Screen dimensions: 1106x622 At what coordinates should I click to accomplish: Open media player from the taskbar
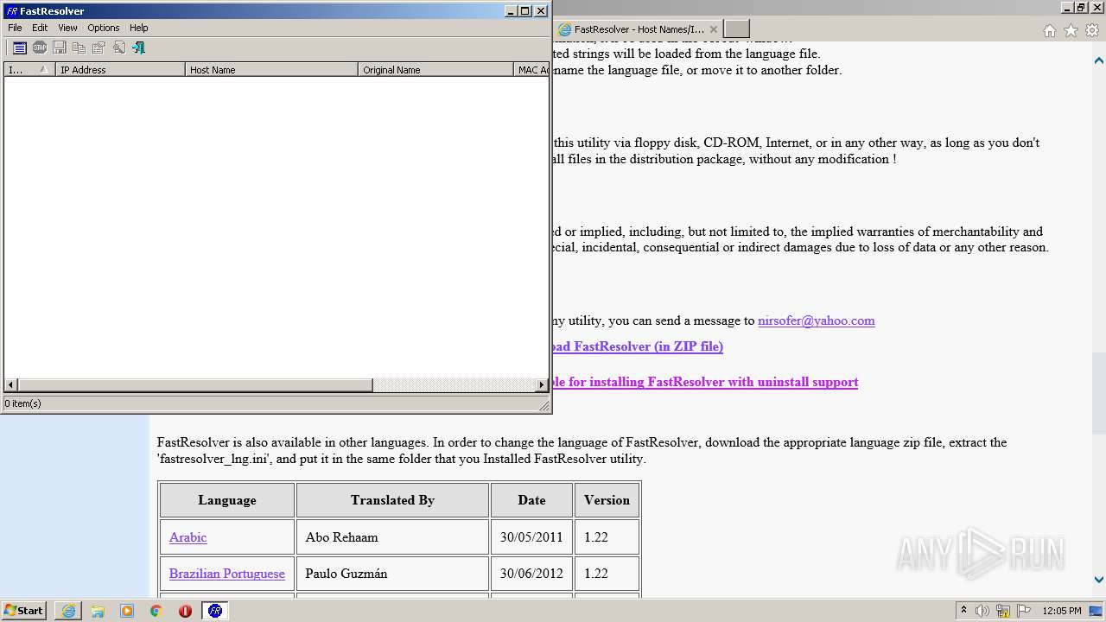[127, 611]
